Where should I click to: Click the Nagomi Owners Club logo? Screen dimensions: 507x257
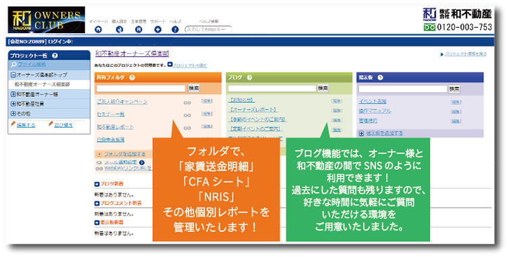[47, 20]
